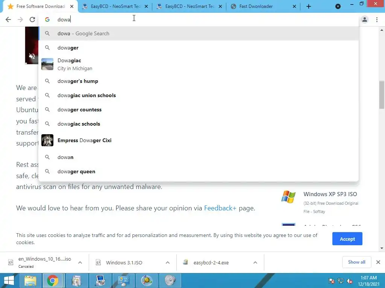385x288 pixels.
Task: Open the speaker taskbar app icon
Action: tap(170, 280)
